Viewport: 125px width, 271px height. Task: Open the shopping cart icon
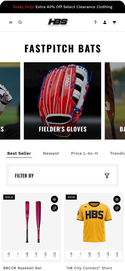(114, 22)
